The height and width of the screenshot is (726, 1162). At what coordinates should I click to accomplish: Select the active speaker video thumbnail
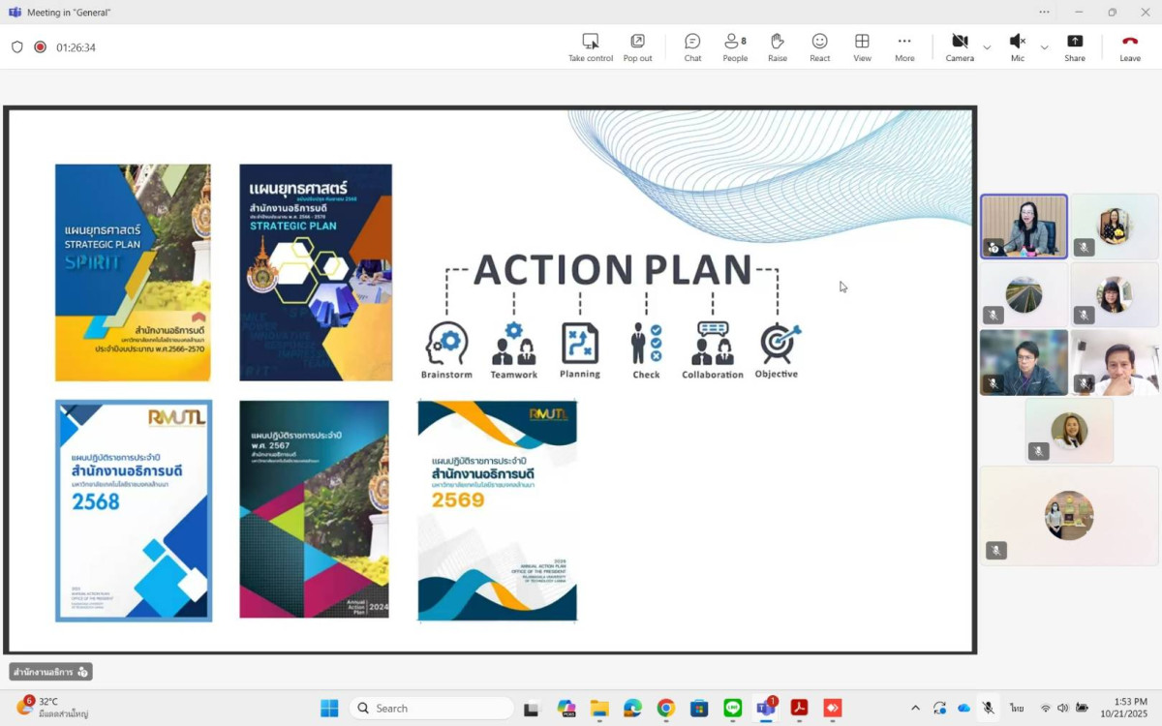click(x=1024, y=227)
